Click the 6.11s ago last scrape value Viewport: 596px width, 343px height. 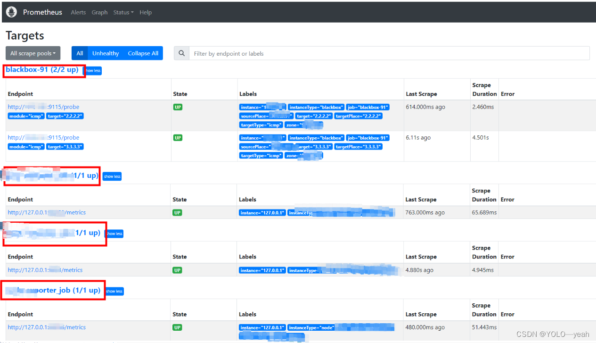[x=418, y=138]
